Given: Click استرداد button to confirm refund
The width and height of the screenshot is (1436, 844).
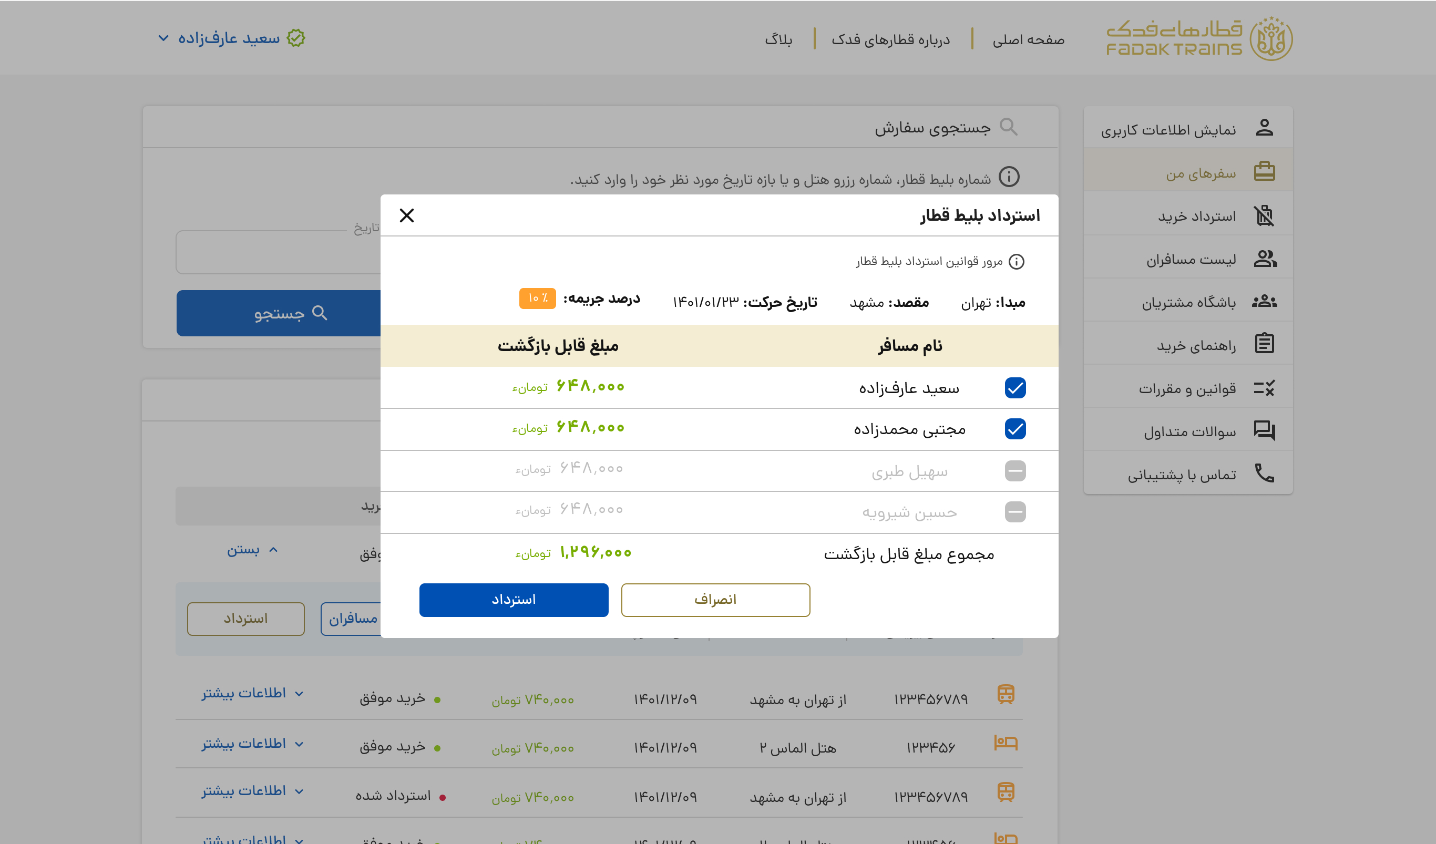Looking at the screenshot, I should tap(515, 600).
